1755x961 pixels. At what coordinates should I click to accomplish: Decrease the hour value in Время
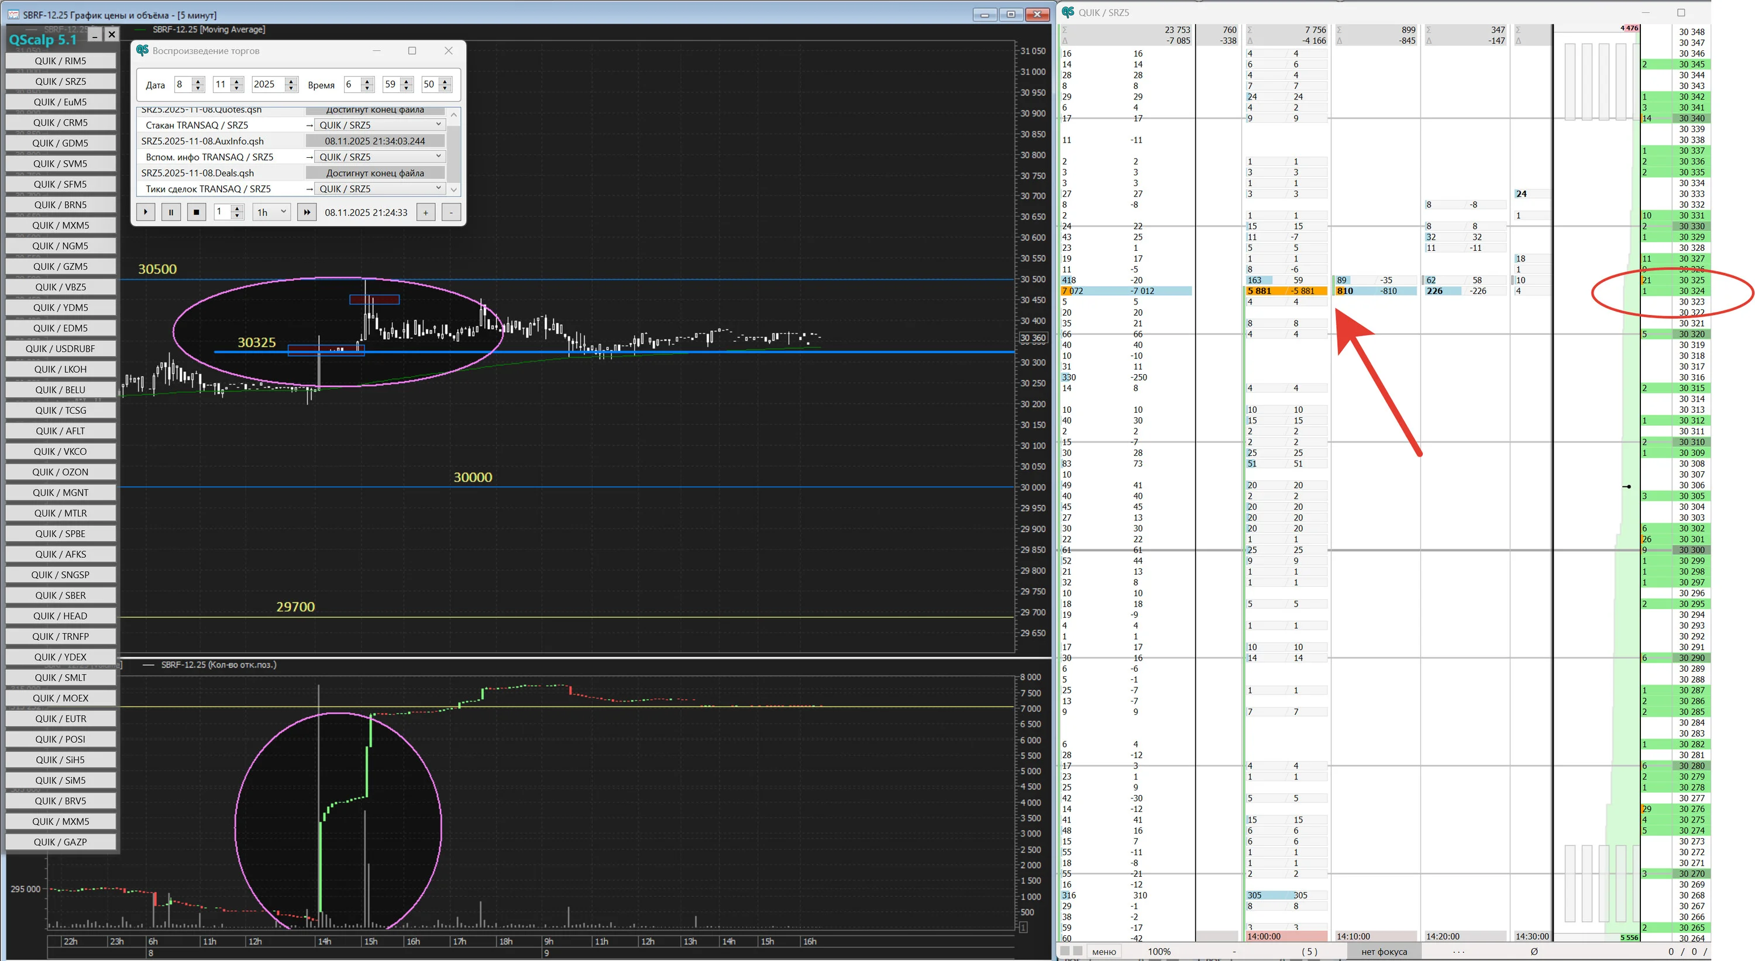click(x=367, y=88)
